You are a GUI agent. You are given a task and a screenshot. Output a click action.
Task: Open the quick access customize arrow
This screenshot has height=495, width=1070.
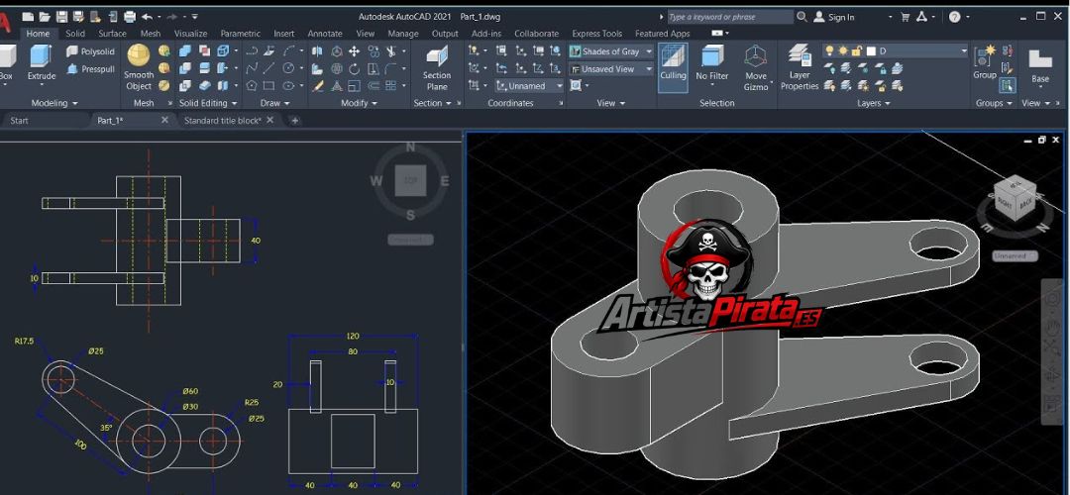point(194,17)
